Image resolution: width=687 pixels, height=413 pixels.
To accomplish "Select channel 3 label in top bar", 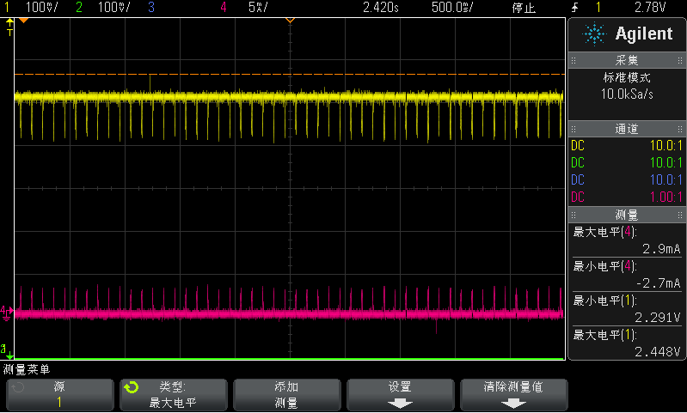I will point(151,7).
